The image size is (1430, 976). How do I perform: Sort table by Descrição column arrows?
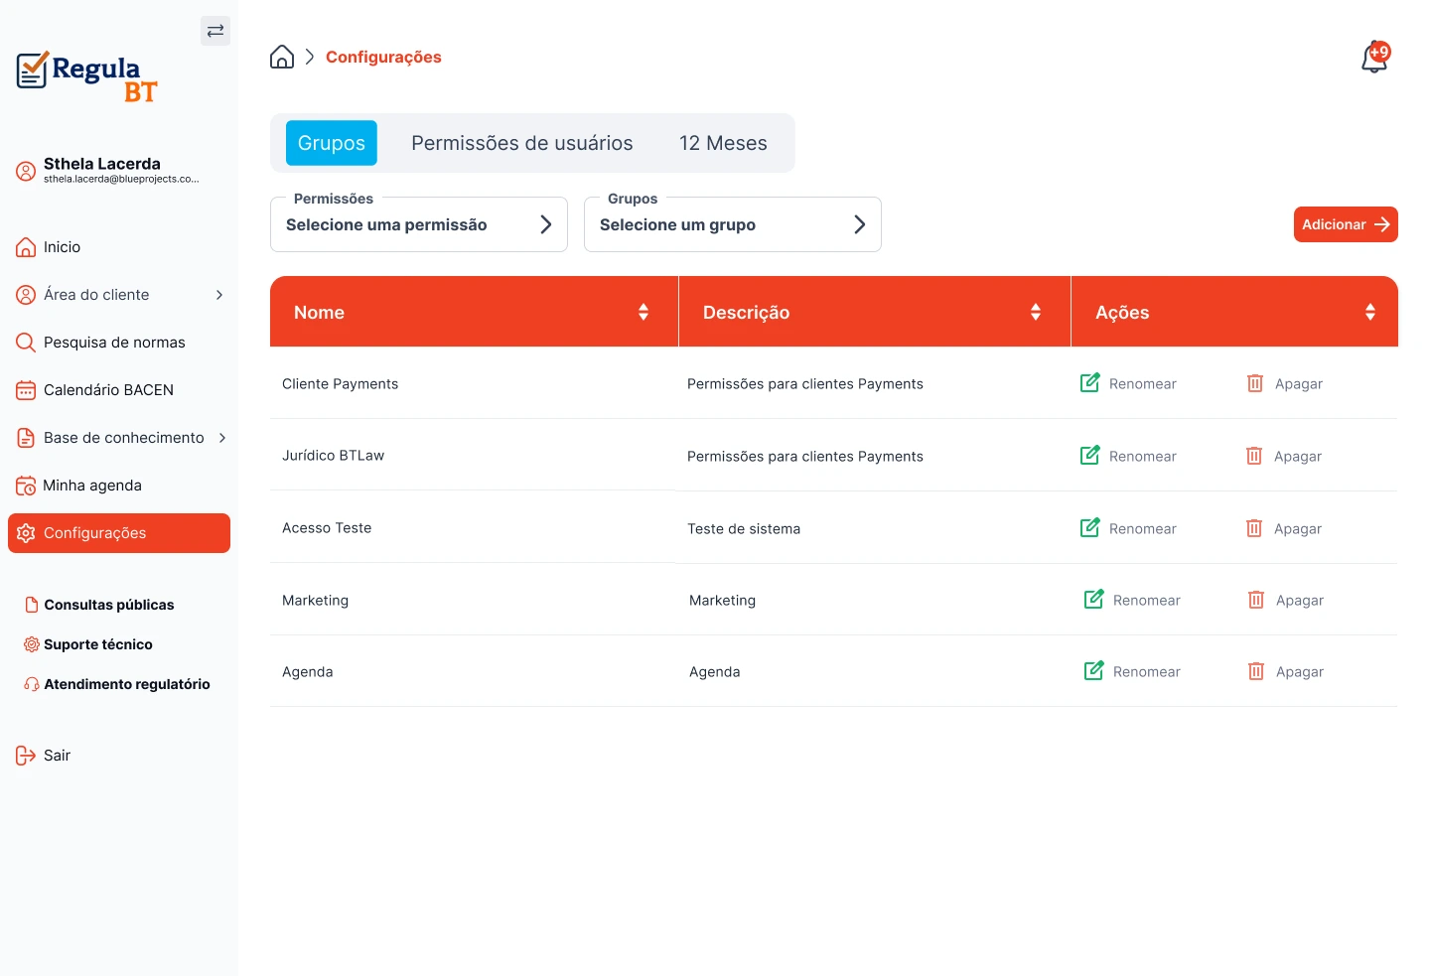click(1036, 312)
